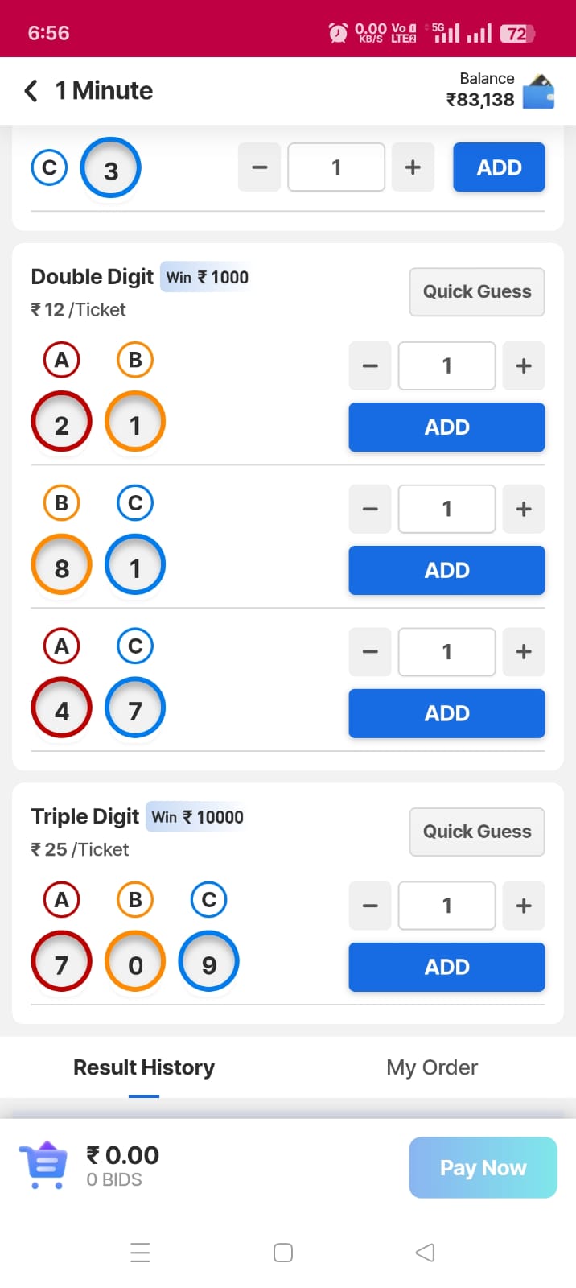
Task: Click Quick Guess for Double Digit
Action: coord(477,291)
